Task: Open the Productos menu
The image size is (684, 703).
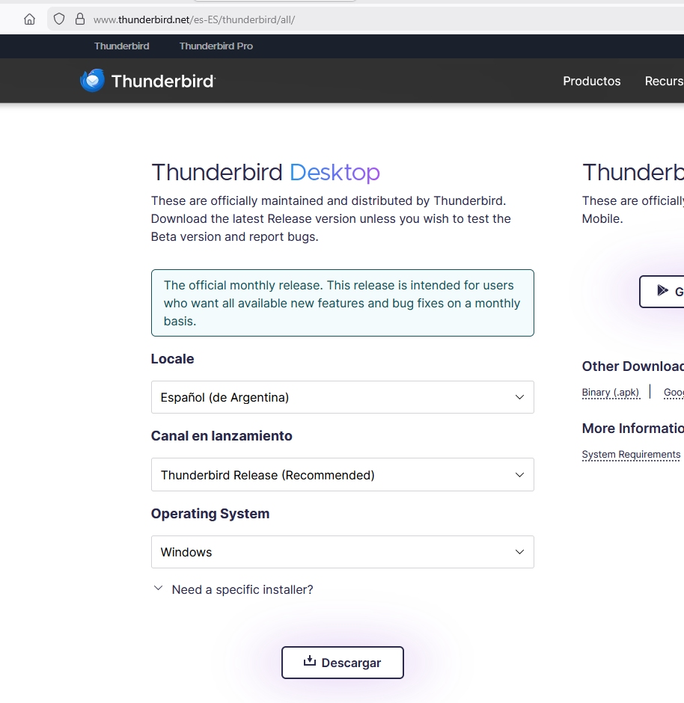Action: click(x=591, y=81)
